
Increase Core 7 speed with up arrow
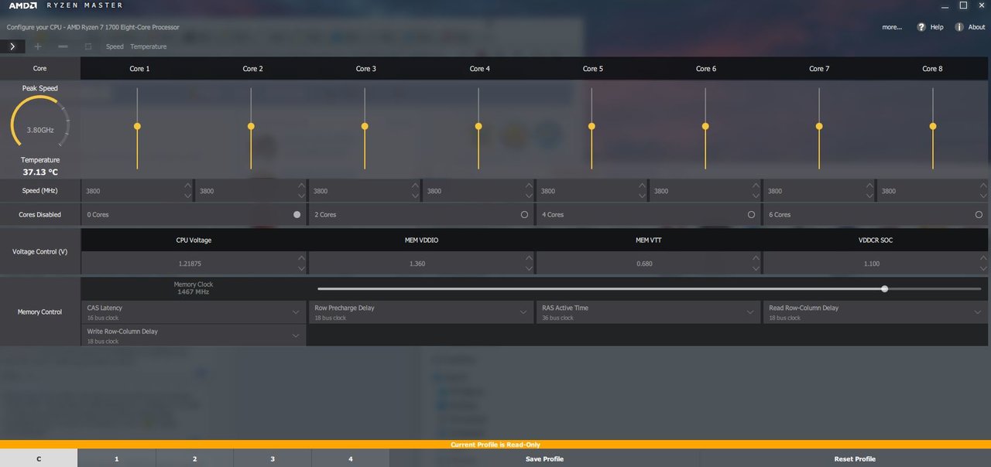pyautogui.click(x=869, y=186)
